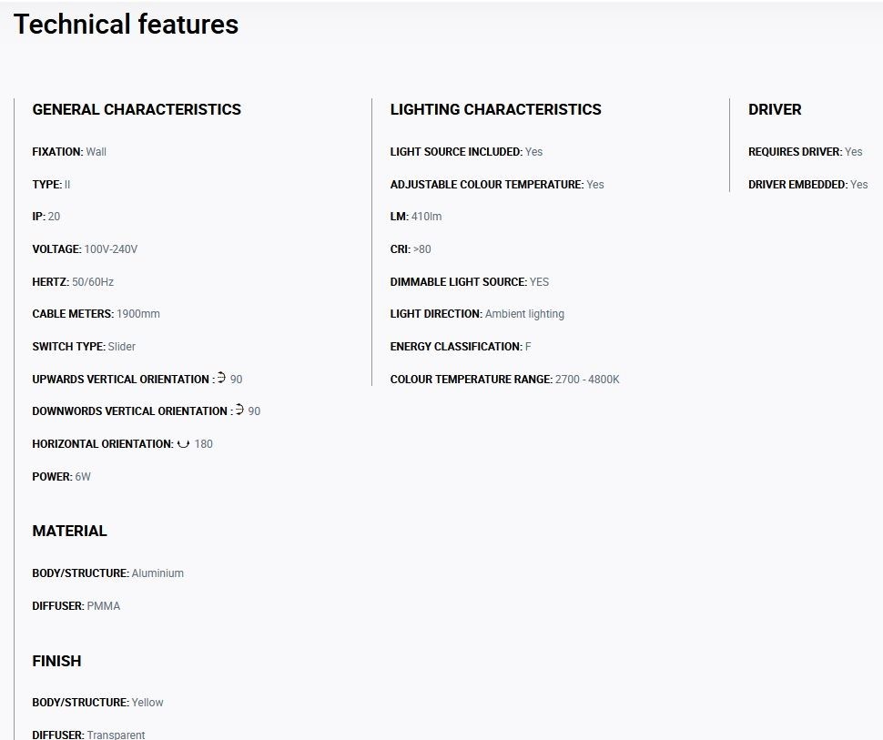Click the Finish section heading

pos(56,661)
